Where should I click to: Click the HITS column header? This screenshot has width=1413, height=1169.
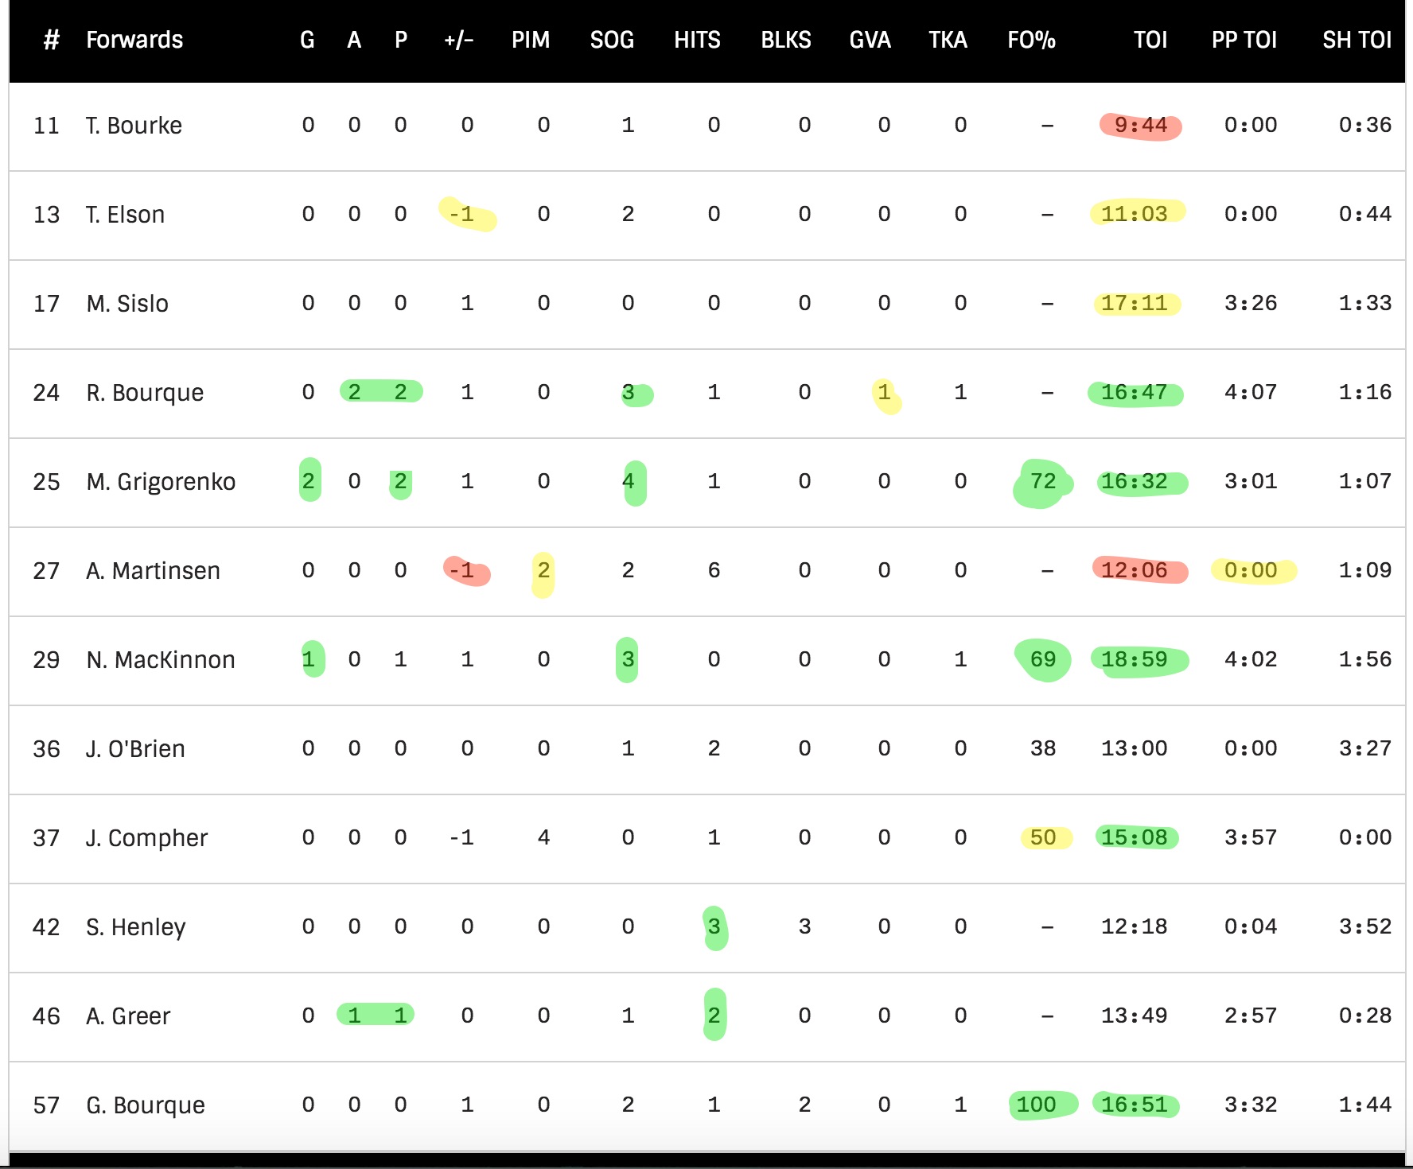pyautogui.click(x=697, y=40)
